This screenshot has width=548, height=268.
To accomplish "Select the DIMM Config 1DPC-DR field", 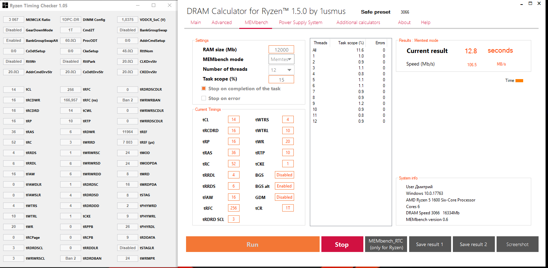I will point(71,20).
